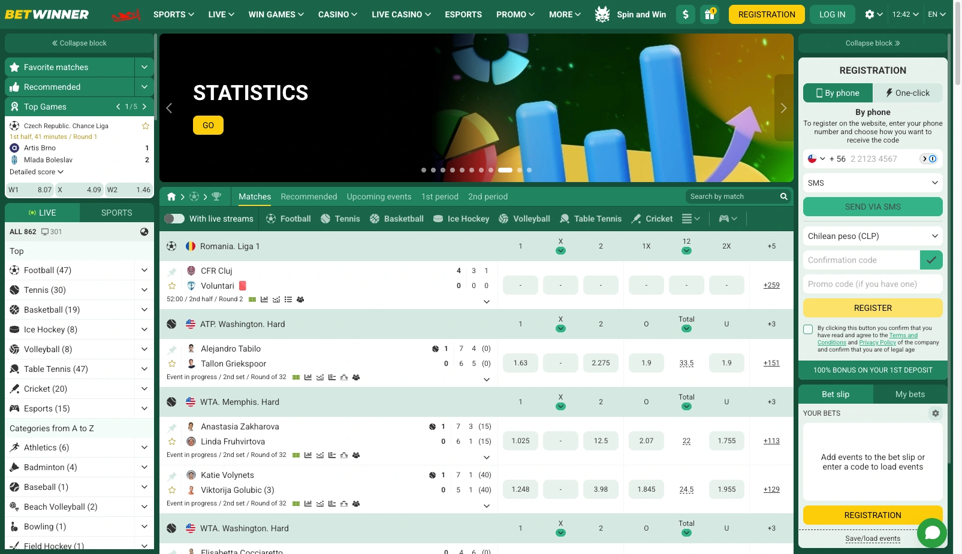The image size is (962, 554).
Task: Click GO on Statistics banner
Action: [x=208, y=125]
